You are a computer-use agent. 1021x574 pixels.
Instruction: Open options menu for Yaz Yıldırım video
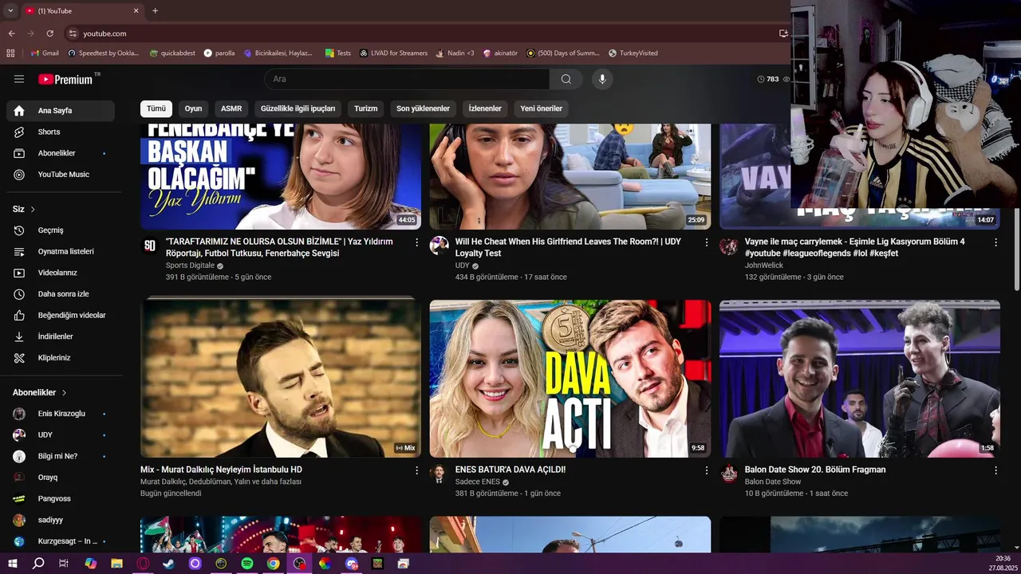tap(416, 242)
